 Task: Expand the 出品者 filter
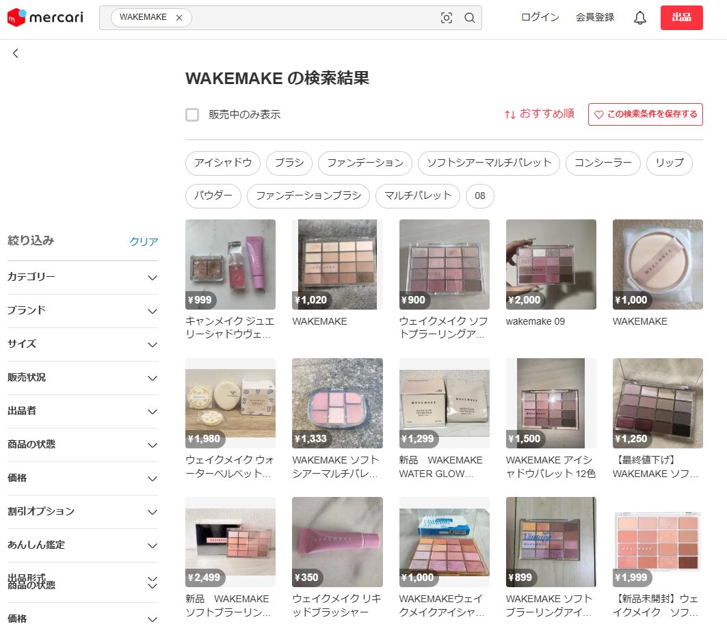(83, 411)
